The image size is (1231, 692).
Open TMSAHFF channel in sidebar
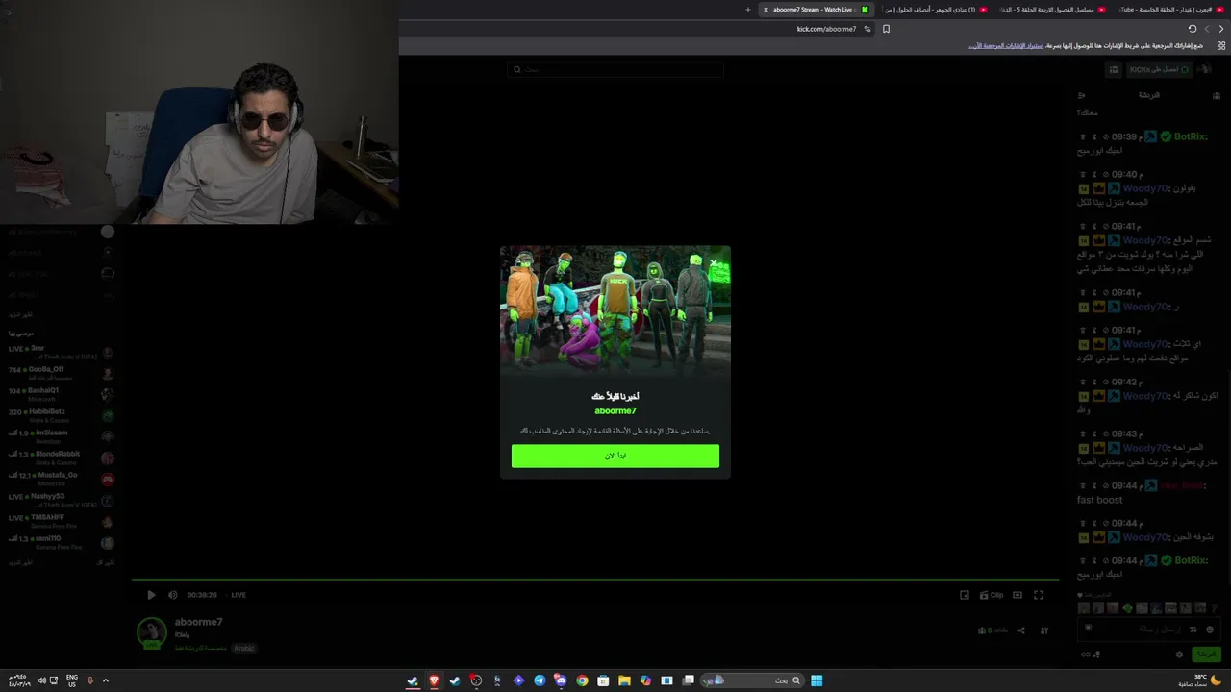click(x=62, y=521)
